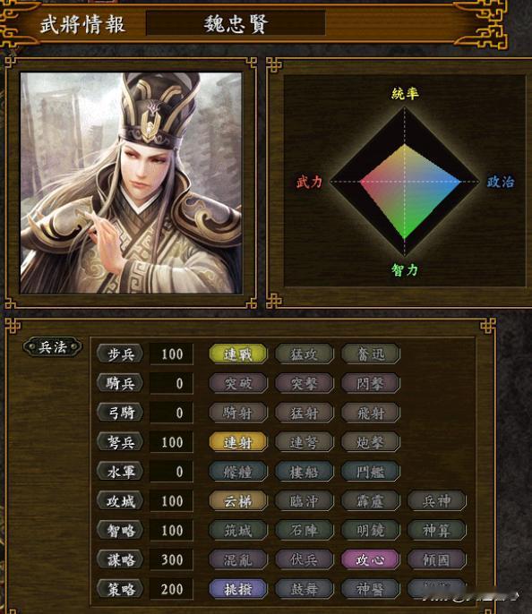Click the general's portrait image
This screenshot has width=532, height=614.
(x=132, y=183)
